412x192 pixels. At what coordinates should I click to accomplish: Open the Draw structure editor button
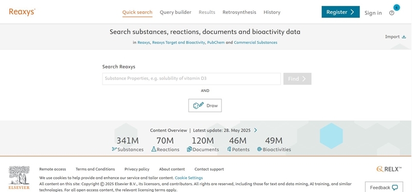[205, 105]
